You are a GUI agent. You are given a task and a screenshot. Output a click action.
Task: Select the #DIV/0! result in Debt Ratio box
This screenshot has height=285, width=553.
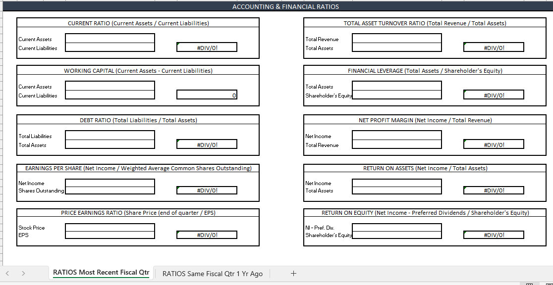coord(207,144)
